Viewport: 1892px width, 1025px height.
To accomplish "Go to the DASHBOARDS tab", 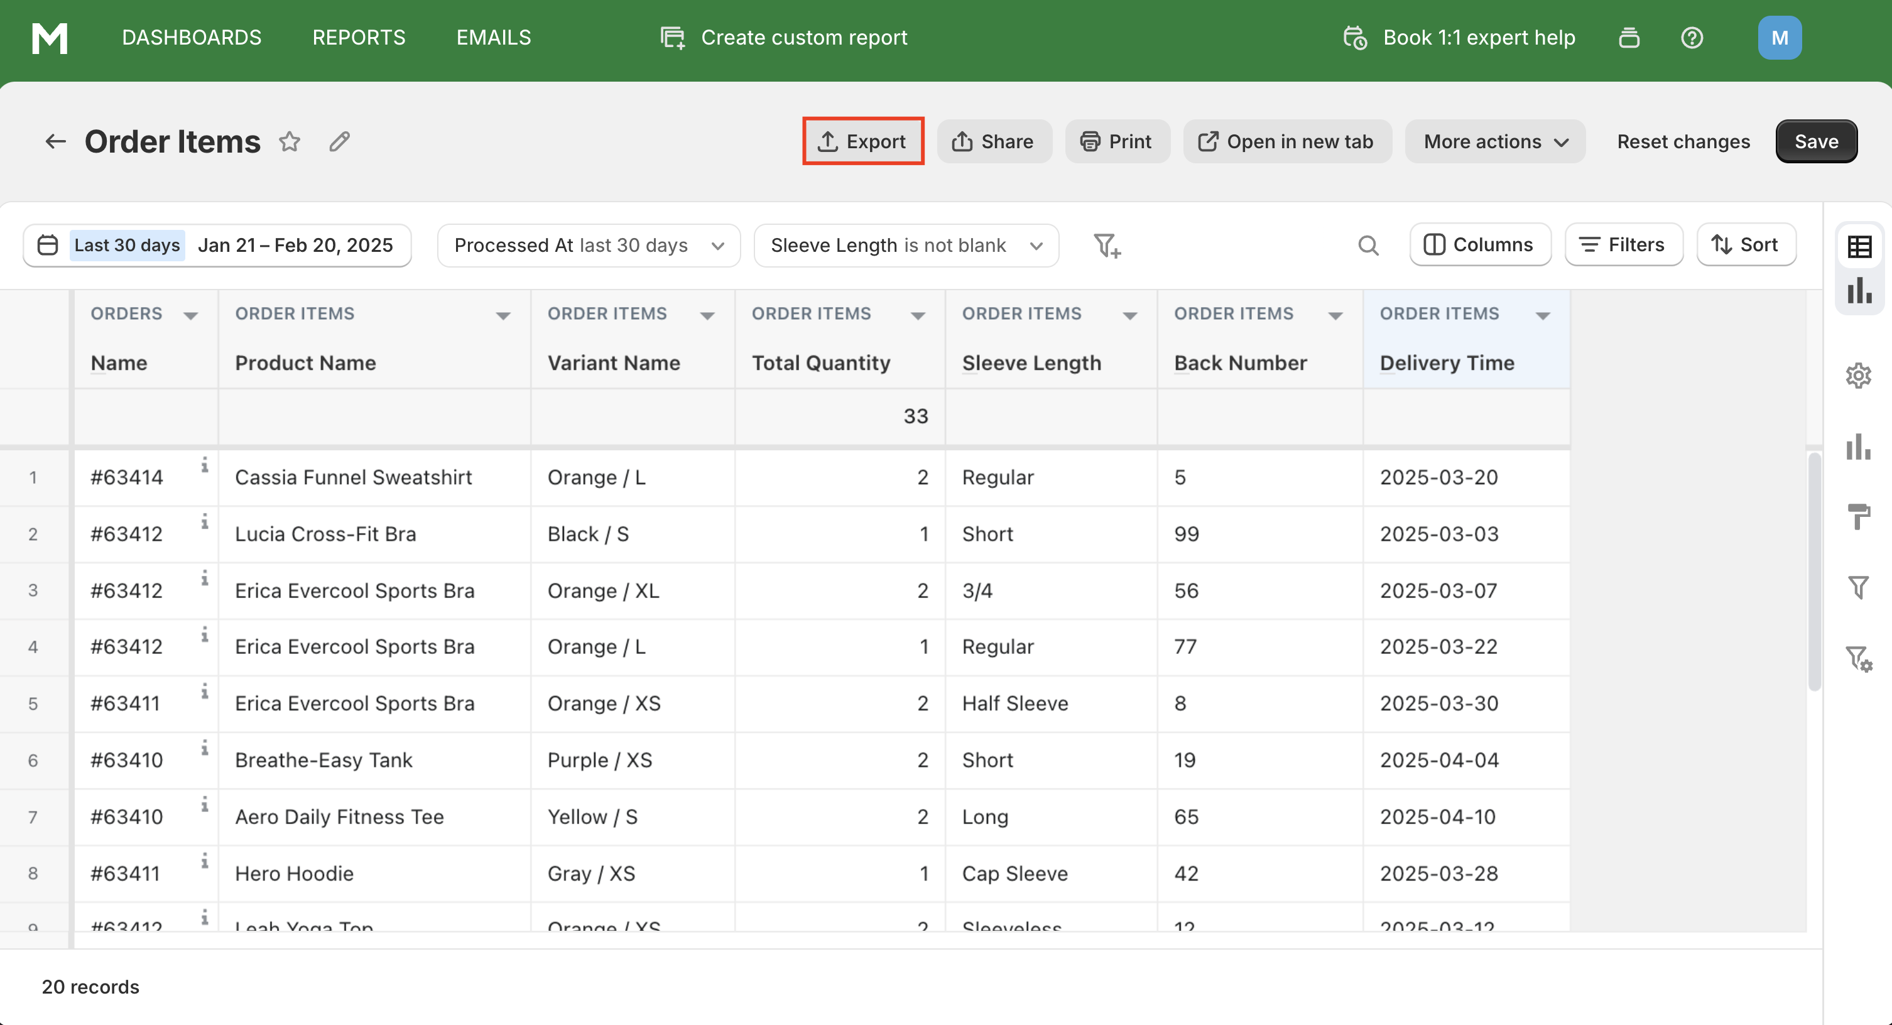I will tap(191, 38).
